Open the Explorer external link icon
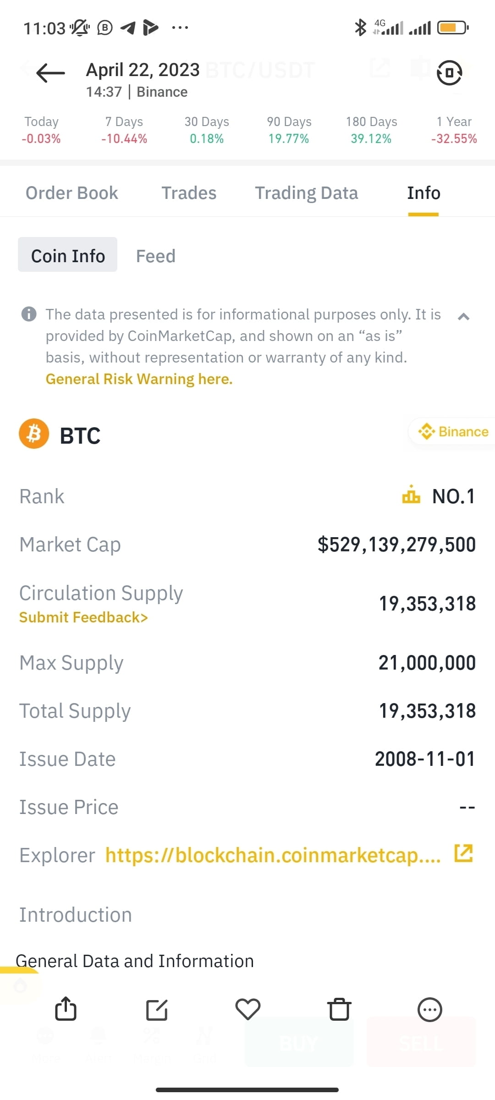This screenshot has height=1100, width=495. point(463,853)
